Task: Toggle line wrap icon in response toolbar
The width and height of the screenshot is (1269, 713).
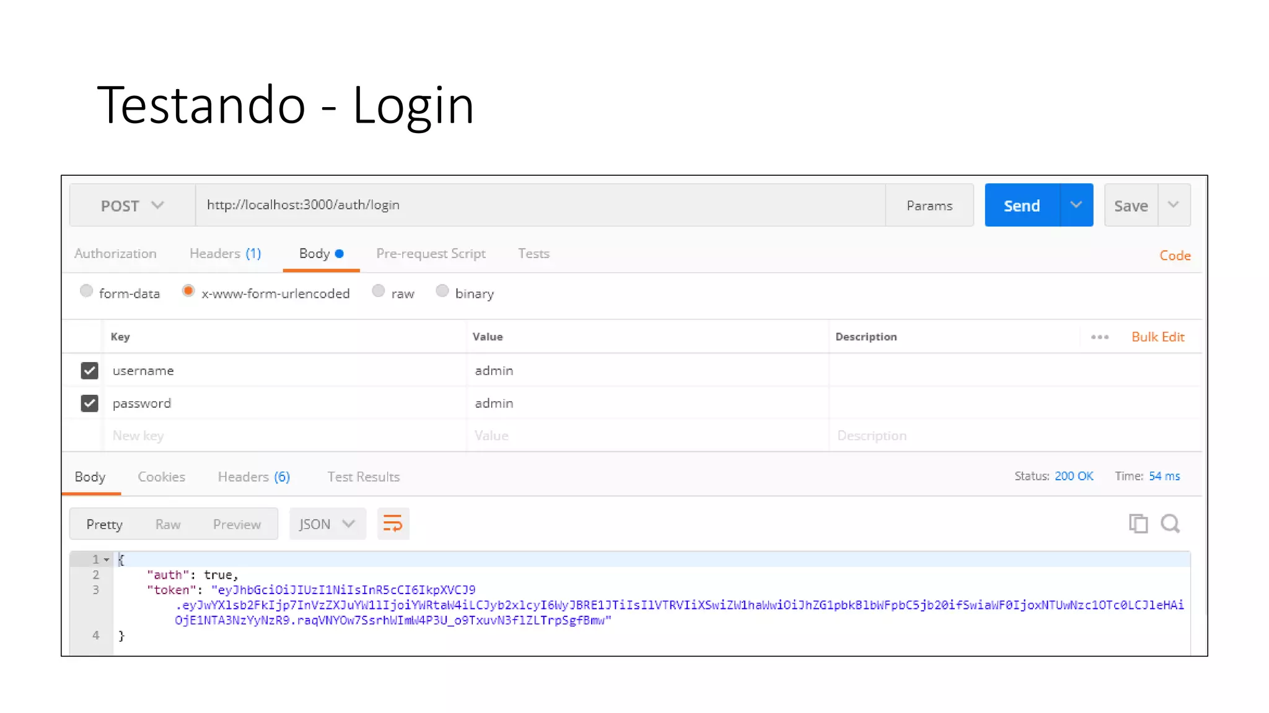Action: click(393, 524)
